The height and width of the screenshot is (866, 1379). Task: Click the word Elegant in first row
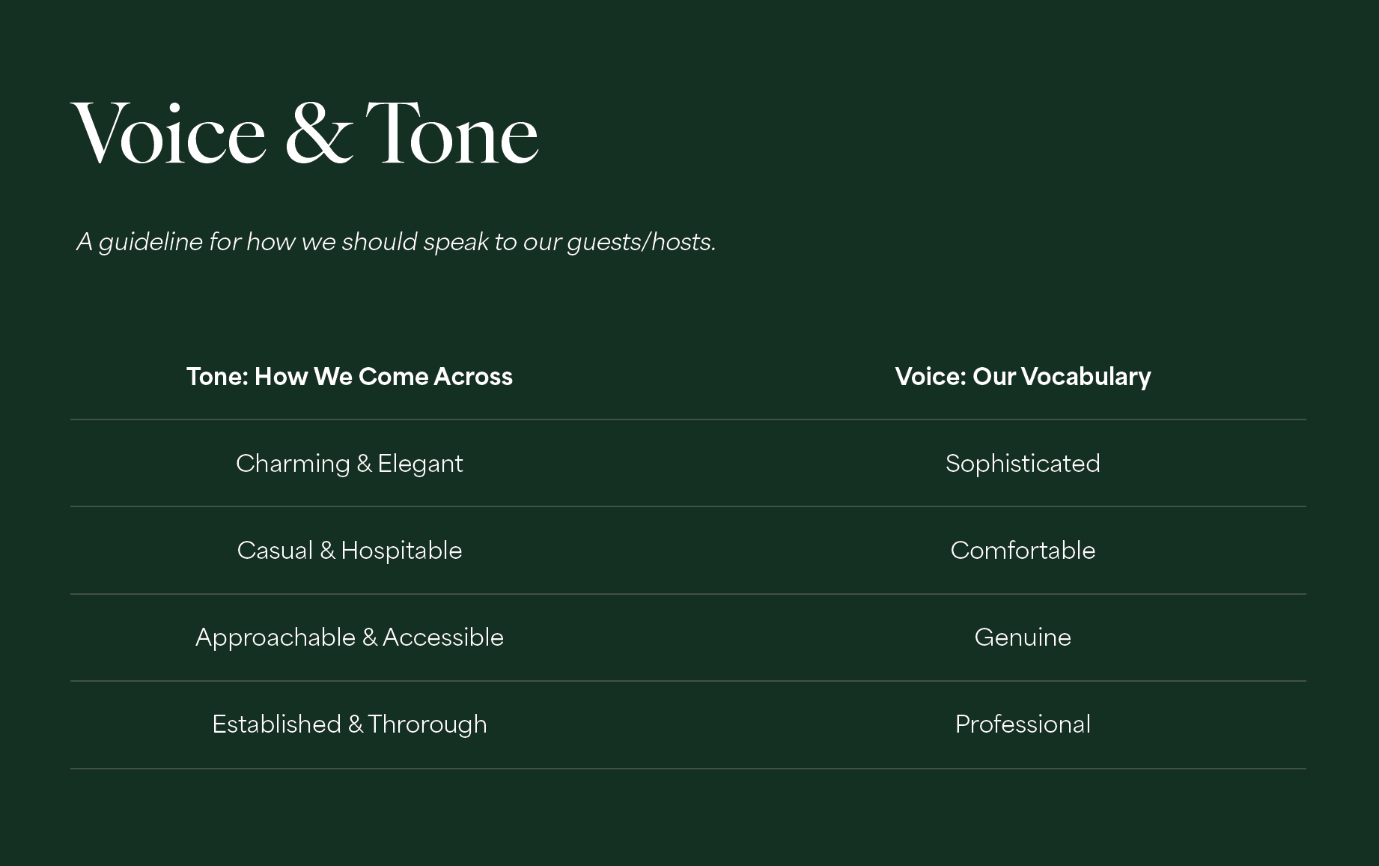[421, 464]
